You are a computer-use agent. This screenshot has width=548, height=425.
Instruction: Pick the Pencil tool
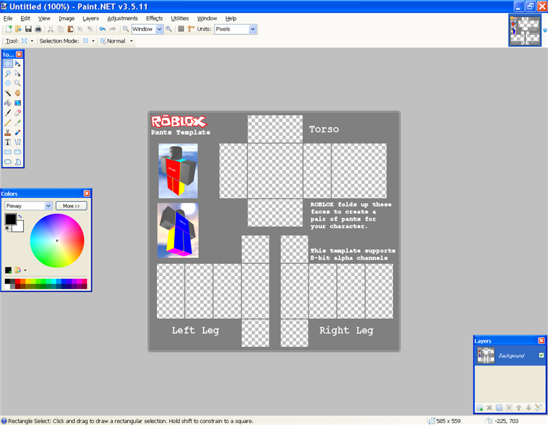click(7, 122)
